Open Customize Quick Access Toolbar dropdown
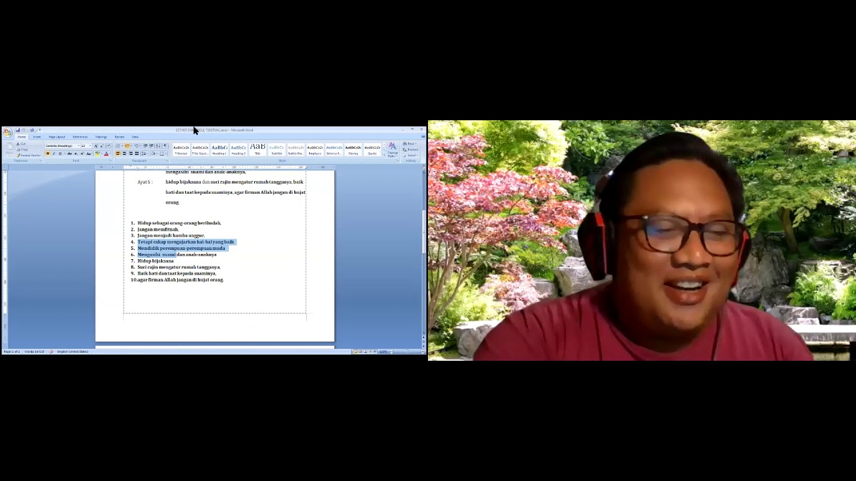 39,130
